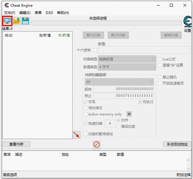The height and width of the screenshot is (179, 193).
Task: Enable the Active memory only checkbox
Action: coord(86,114)
